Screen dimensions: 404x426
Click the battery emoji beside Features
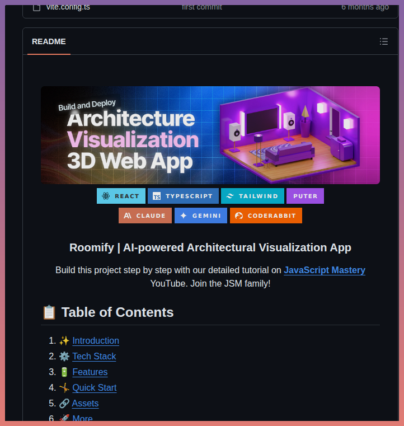64,372
